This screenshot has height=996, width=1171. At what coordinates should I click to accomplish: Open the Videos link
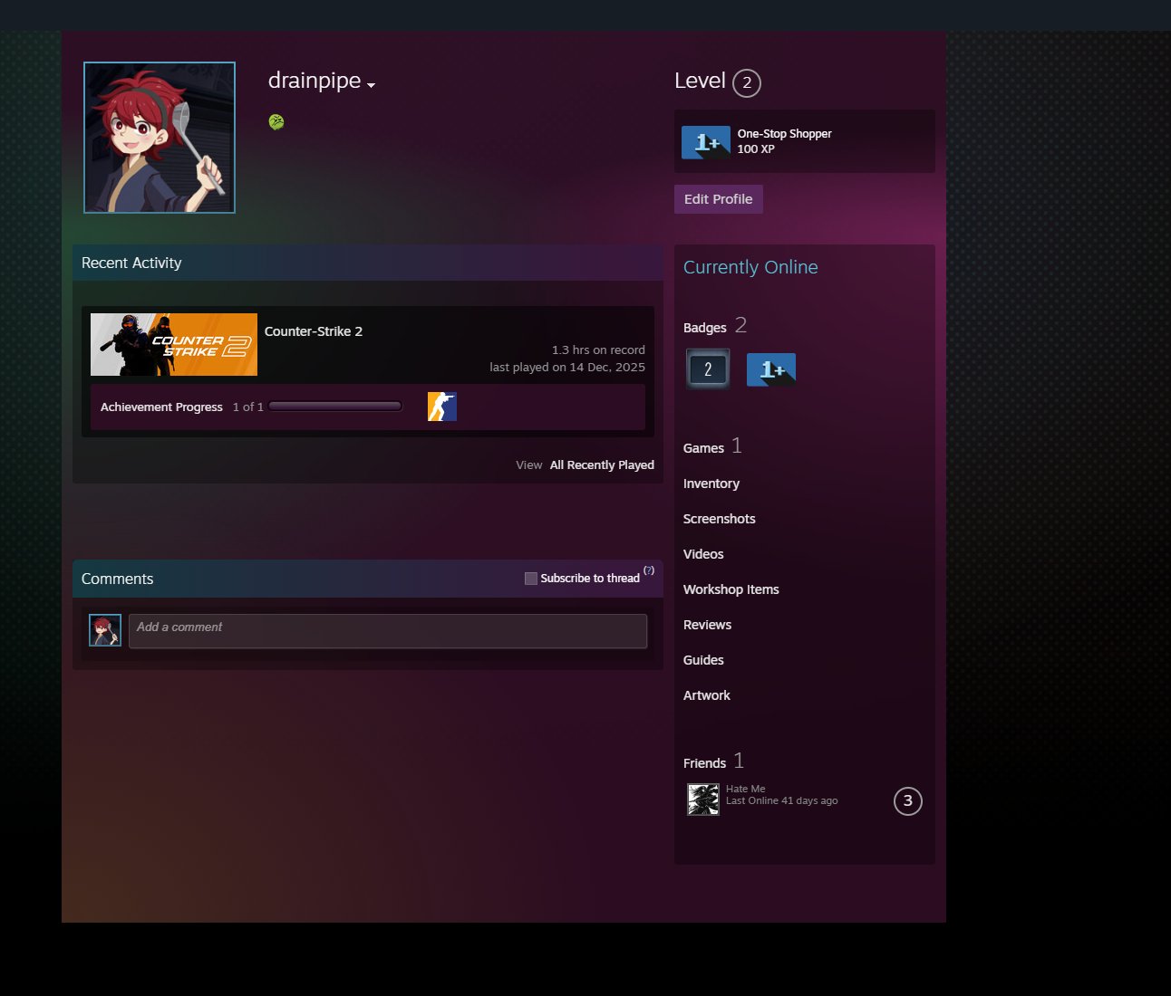coord(703,554)
